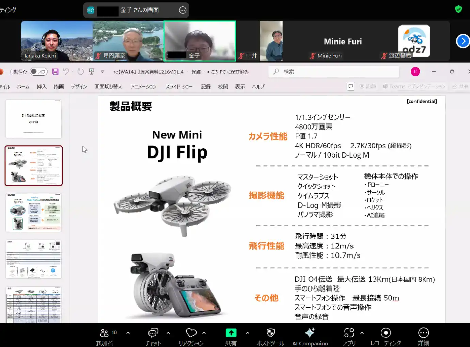The height and width of the screenshot is (347, 470).
Task: Select the 製品概要 slide thumbnail
Action: (34, 166)
